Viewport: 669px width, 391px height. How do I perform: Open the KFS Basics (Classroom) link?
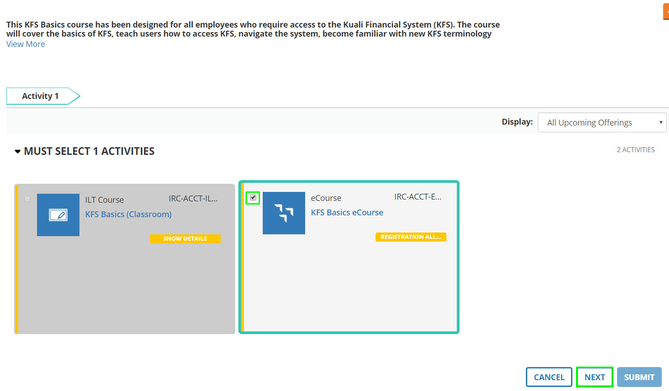128,214
